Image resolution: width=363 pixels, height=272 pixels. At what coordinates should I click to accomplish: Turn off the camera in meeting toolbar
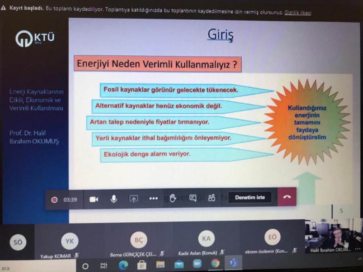click(x=94, y=199)
